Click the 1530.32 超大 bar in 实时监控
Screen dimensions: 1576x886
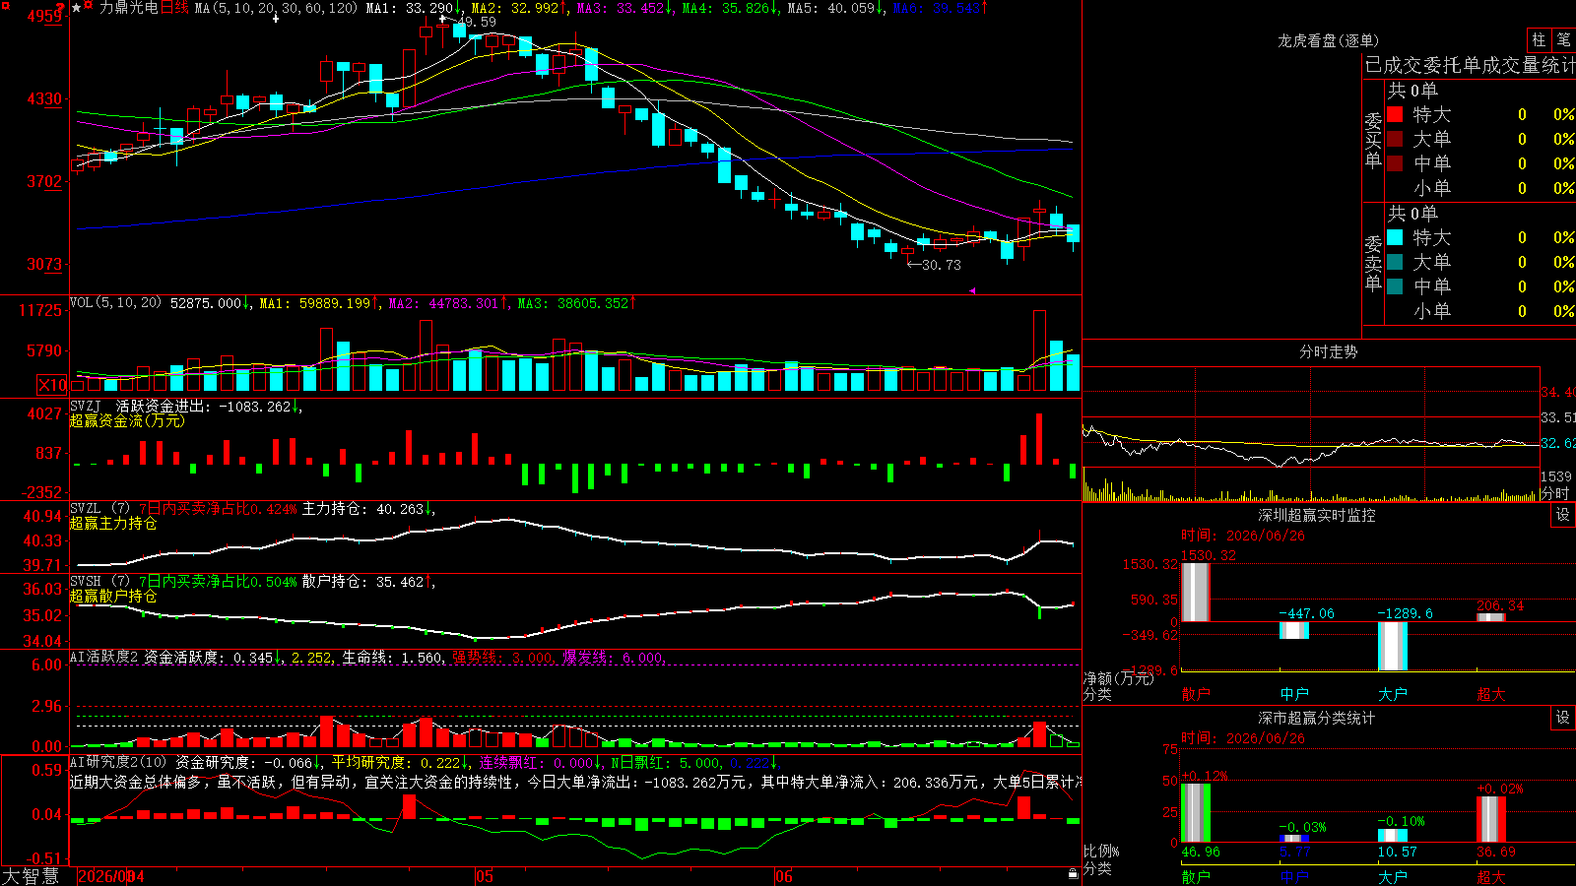pyautogui.click(x=1195, y=592)
